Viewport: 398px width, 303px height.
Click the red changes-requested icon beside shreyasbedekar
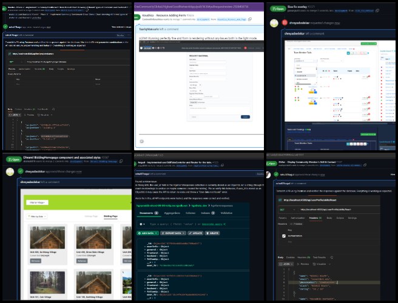(285, 23)
